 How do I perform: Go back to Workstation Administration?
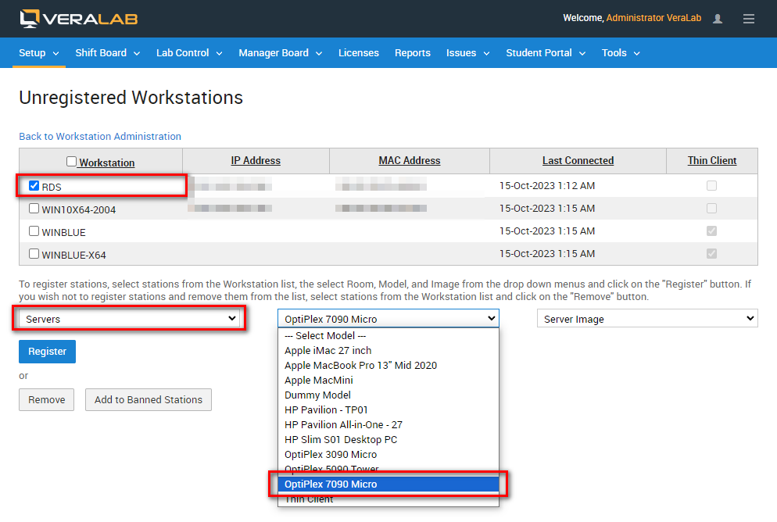pos(100,136)
